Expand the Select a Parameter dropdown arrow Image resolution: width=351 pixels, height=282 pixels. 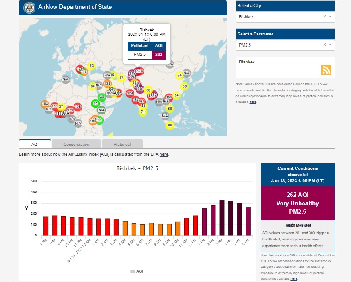coord(330,45)
